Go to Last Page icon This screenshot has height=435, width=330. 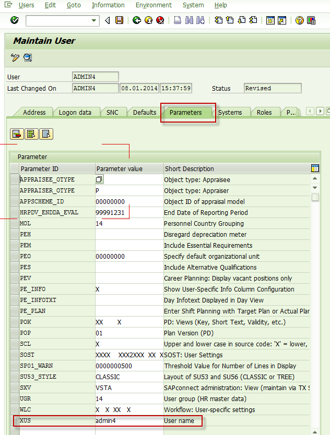[x=253, y=20]
